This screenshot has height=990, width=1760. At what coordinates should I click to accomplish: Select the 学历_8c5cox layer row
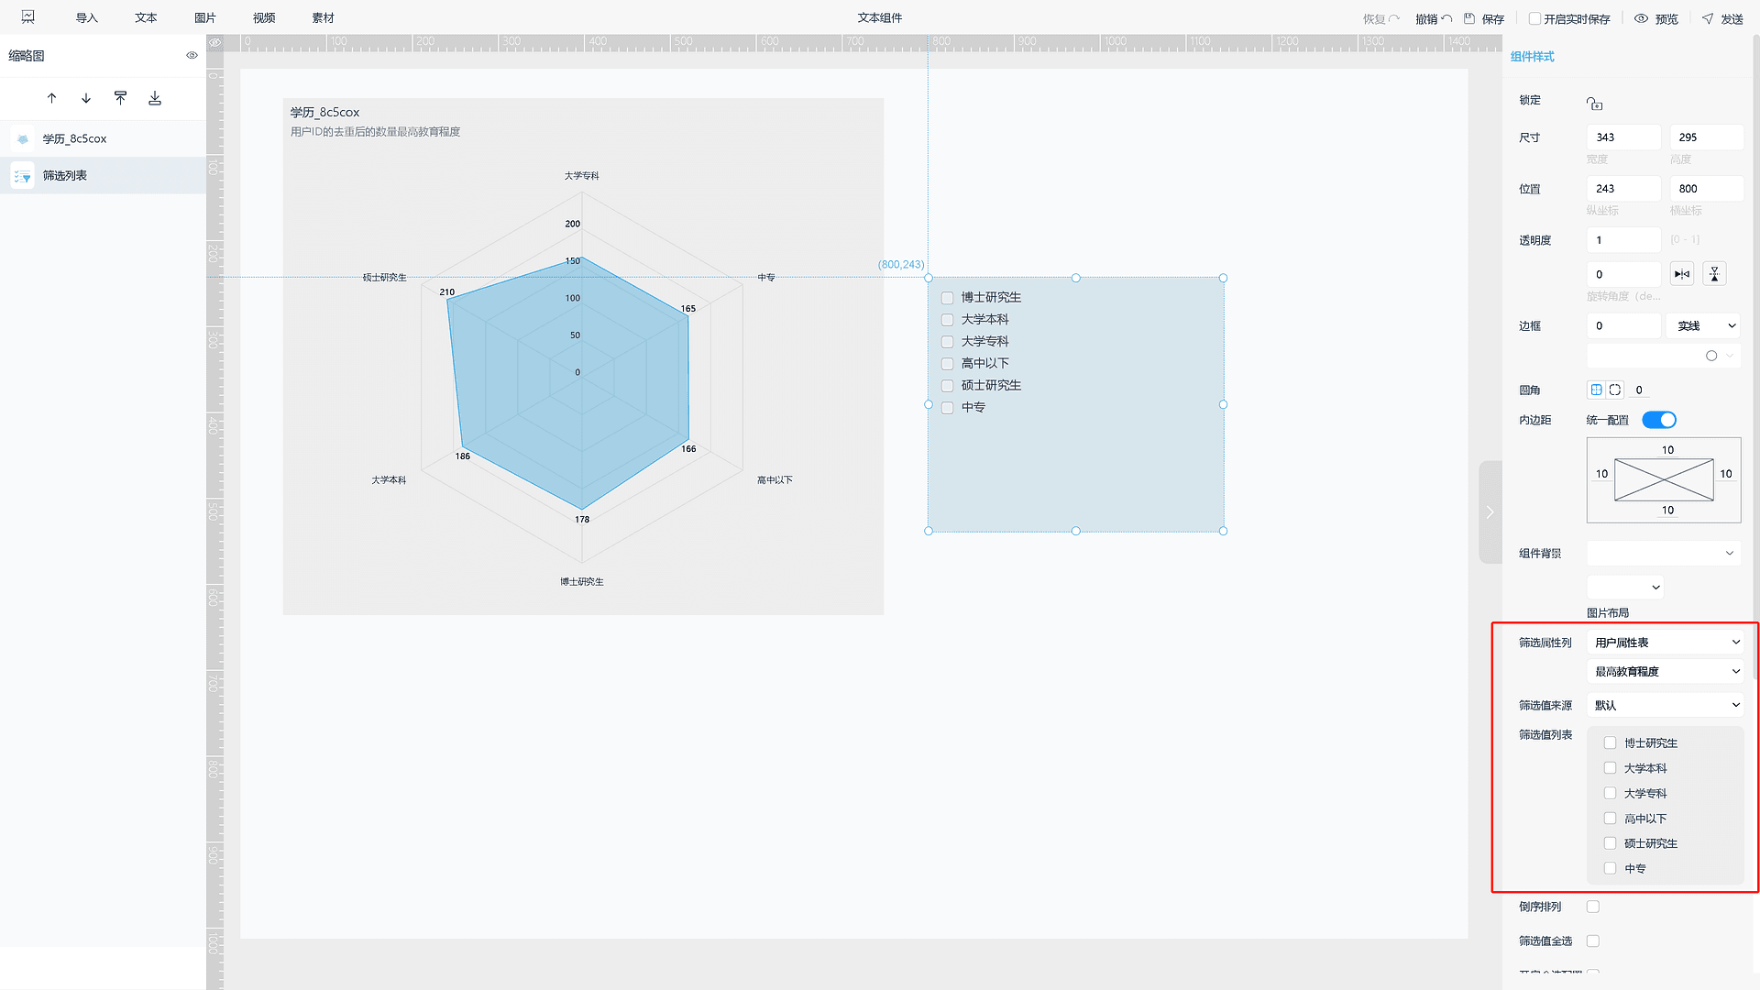pyautogui.click(x=103, y=138)
